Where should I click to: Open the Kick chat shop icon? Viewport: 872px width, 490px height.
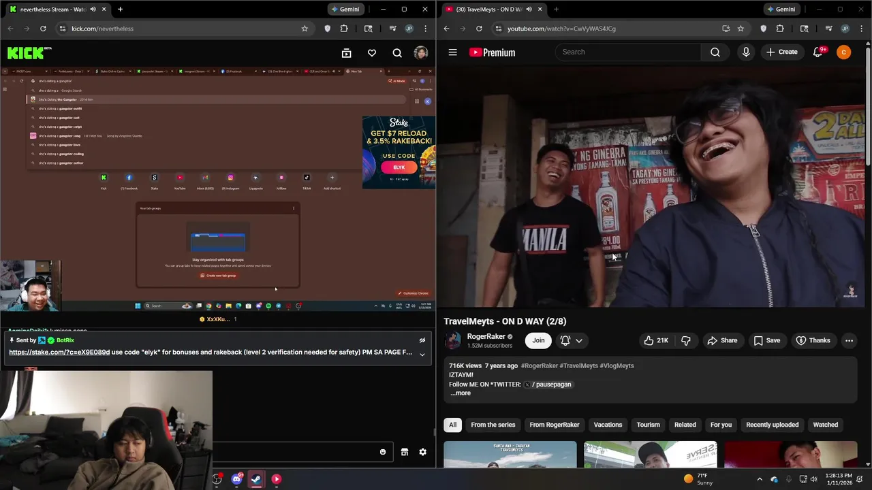[405, 452]
